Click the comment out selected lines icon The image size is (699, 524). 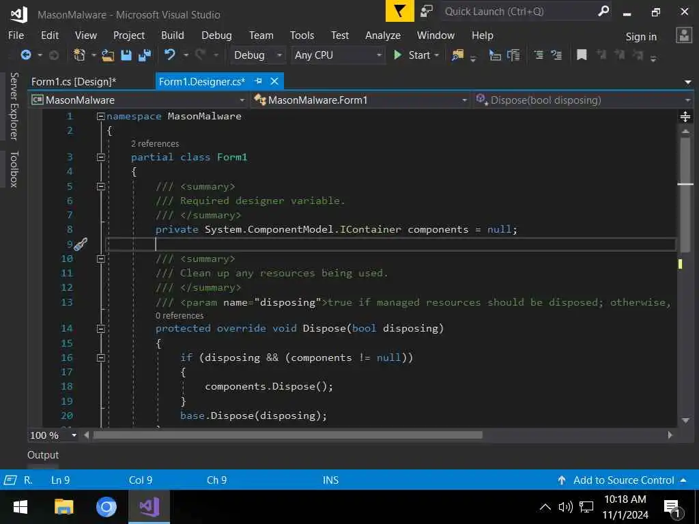pyautogui.click(x=539, y=55)
